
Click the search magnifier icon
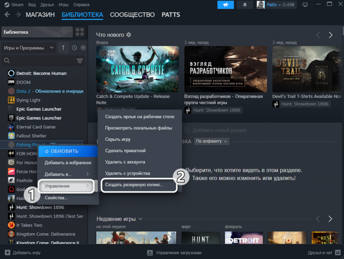7,60
